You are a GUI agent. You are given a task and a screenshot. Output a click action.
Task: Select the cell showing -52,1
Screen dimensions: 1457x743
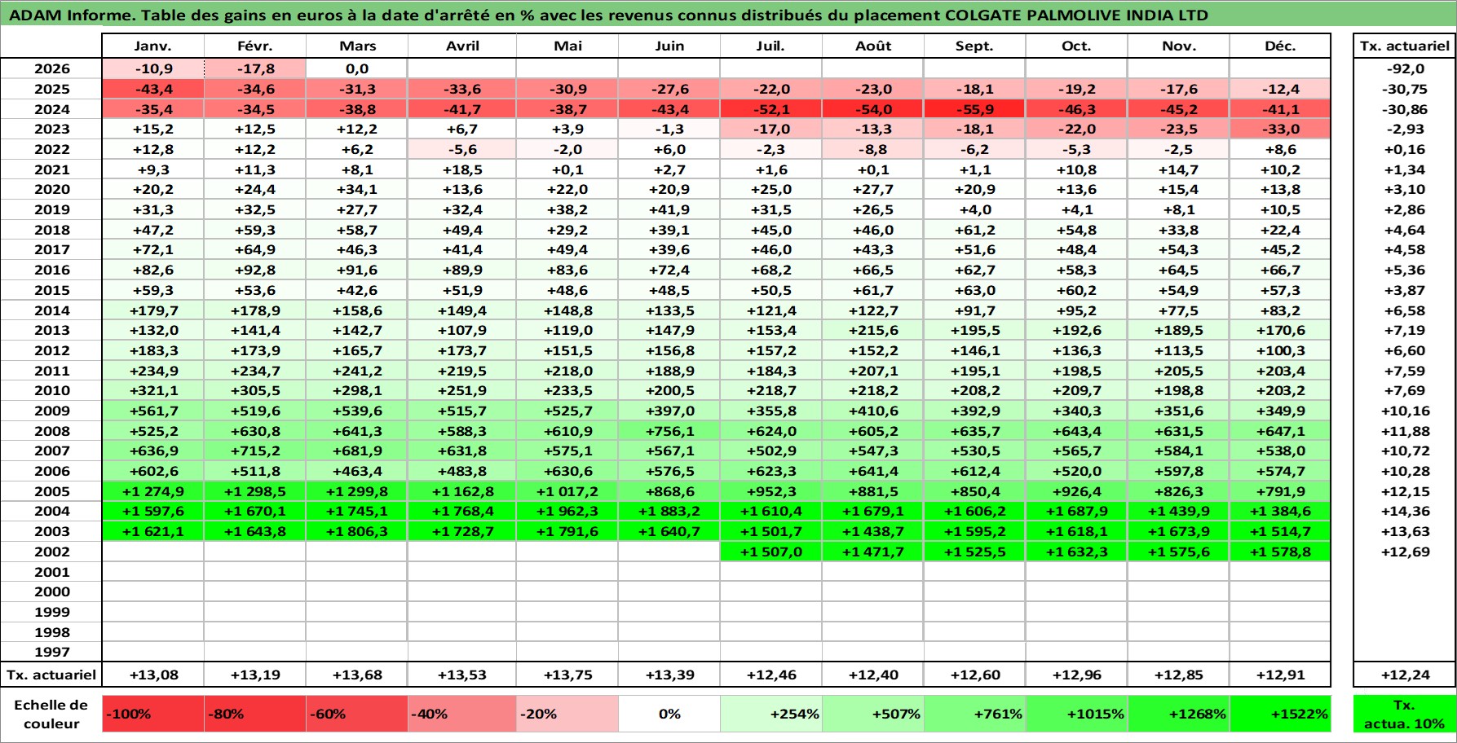[771, 109]
